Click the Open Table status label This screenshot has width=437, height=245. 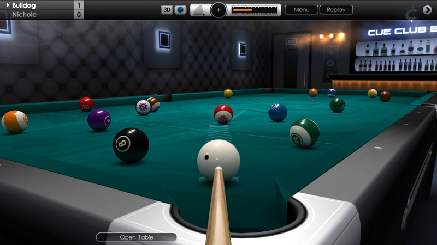coord(137,237)
